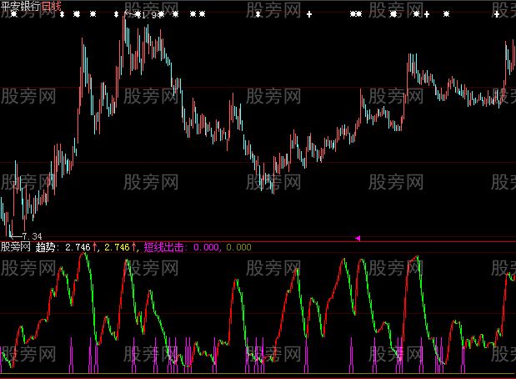Image resolution: width=516 pixels, height=379 pixels.
Task: Click the double star marker pair at top
Action: pos(356,15)
